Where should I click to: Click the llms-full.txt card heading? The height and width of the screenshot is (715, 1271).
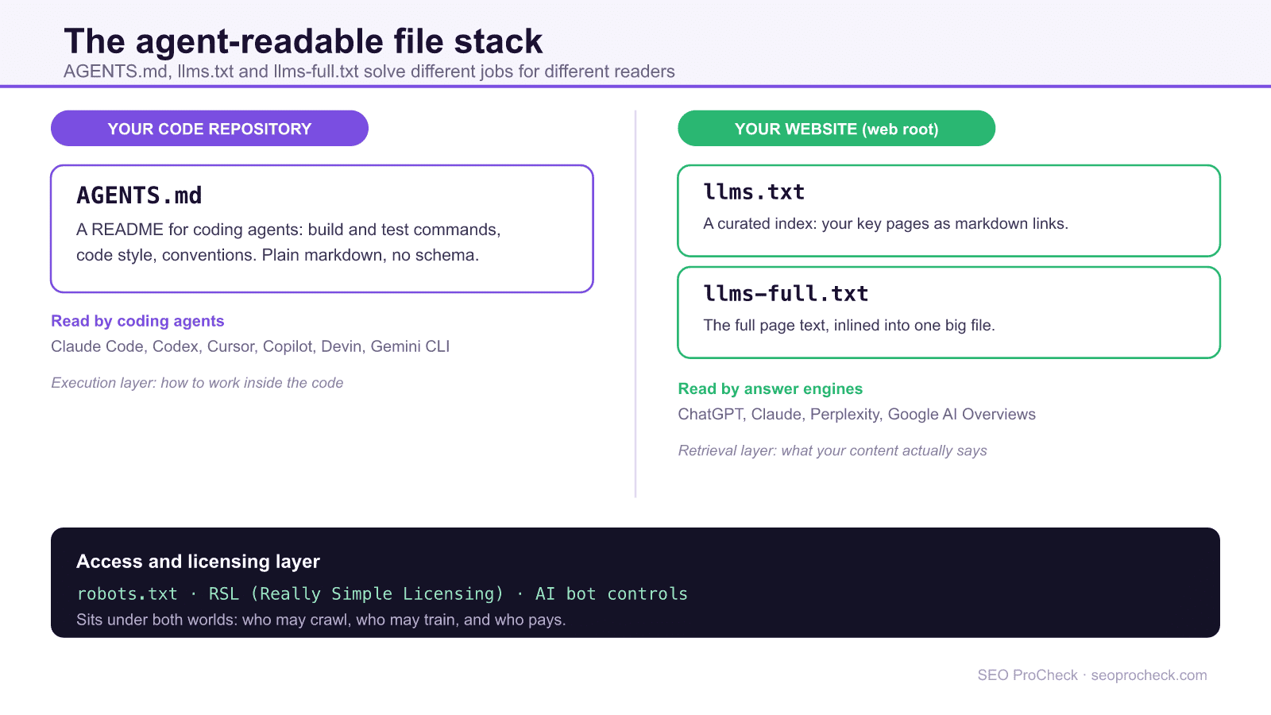[786, 294]
